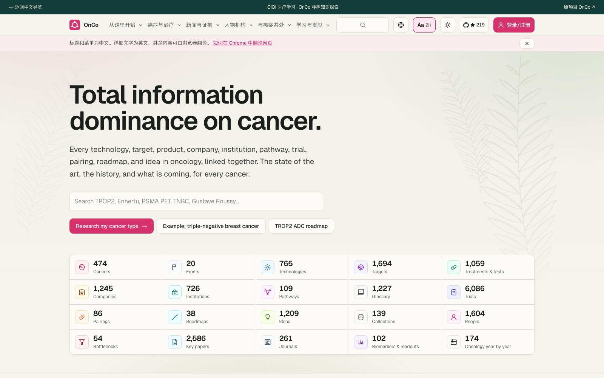
Task: Open the Ideas lightbulb icon tile
Action: tap(268, 317)
